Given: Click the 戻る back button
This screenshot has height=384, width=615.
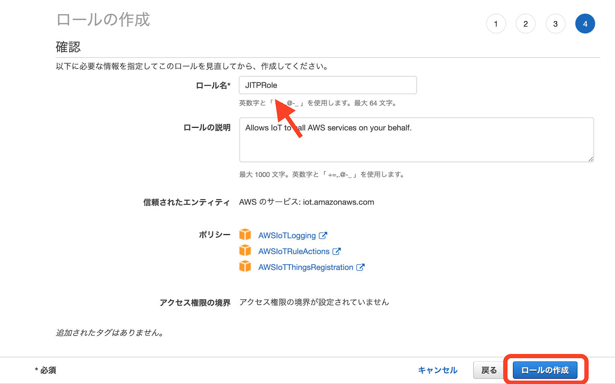Looking at the screenshot, I should 488,370.
